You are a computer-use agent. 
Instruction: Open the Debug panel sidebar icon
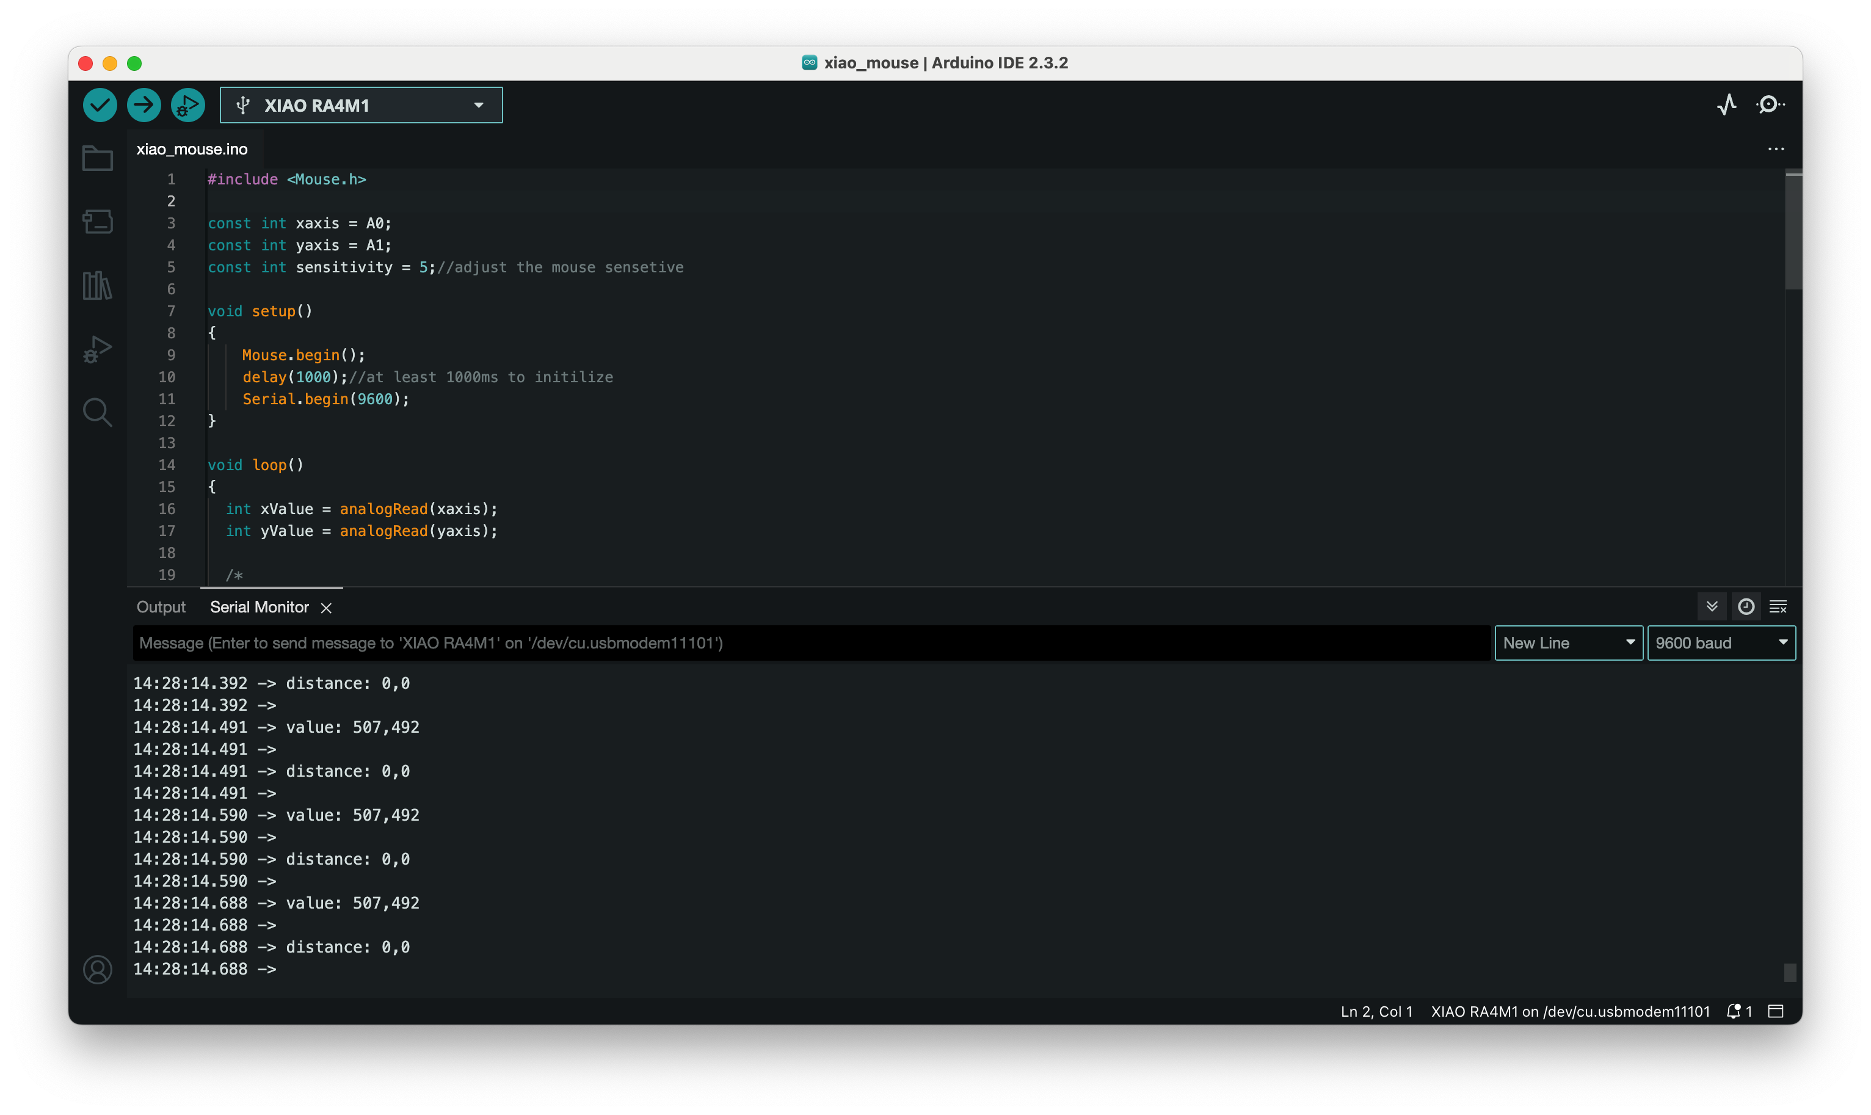[98, 349]
